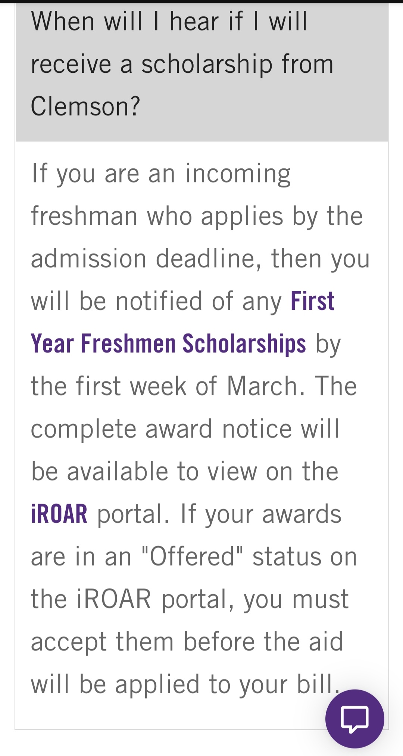Click "be available to view on the" line
The height and width of the screenshot is (756, 403).
(184, 471)
